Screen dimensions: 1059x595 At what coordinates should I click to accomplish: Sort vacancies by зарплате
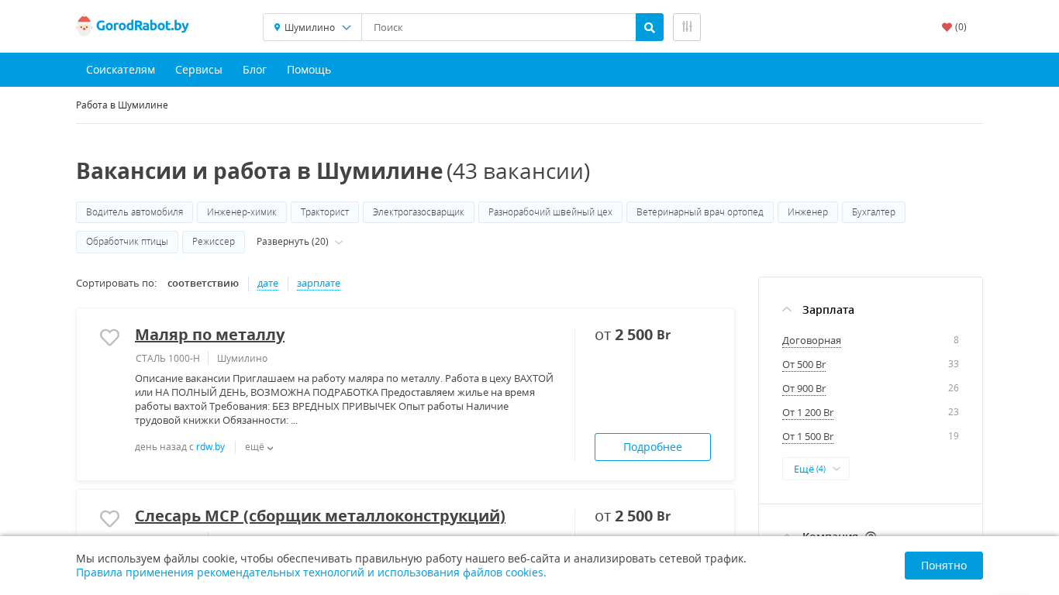click(318, 284)
